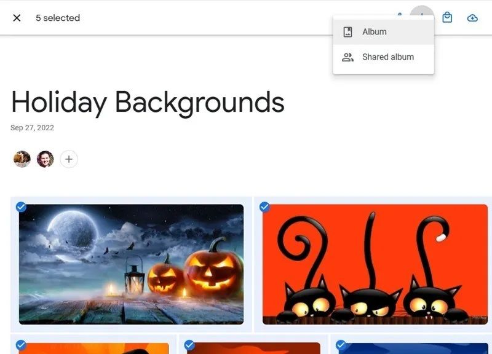Clear the selection with the X icon

(17, 18)
